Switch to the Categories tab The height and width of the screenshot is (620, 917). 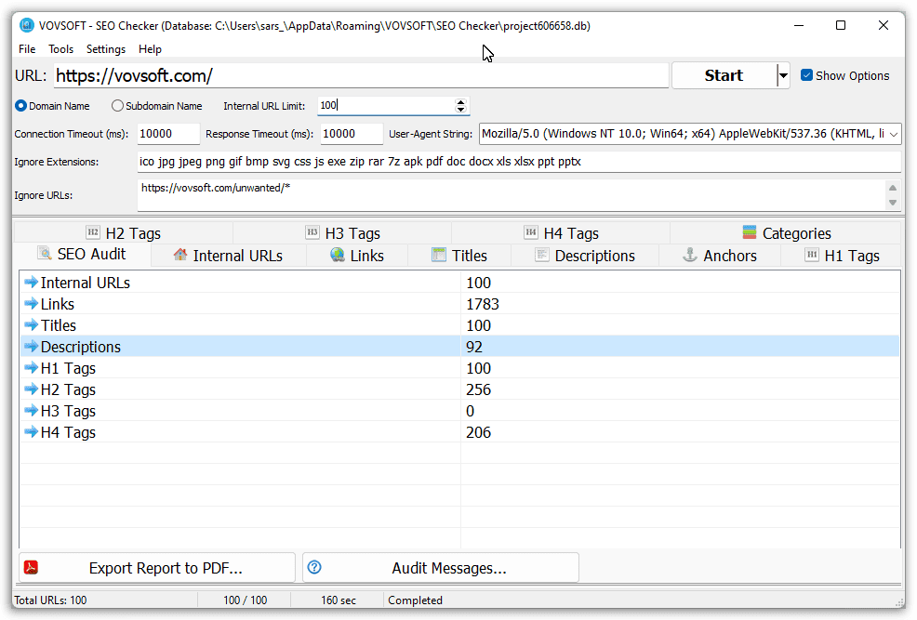(x=786, y=233)
